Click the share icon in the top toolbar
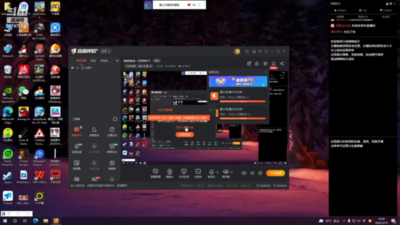This screenshot has height=225, width=400. tap(282, 63)
